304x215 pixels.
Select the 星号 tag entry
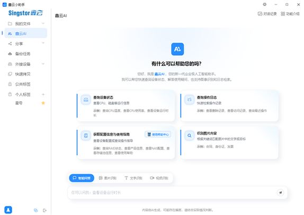(19, 103)
